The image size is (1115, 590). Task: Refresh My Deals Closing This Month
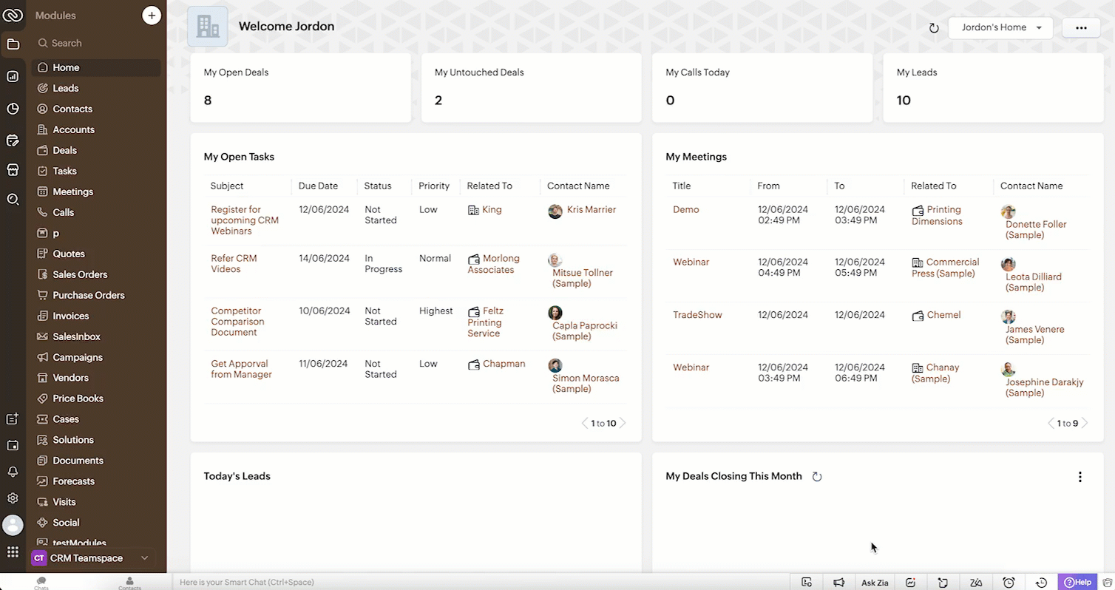817,477
